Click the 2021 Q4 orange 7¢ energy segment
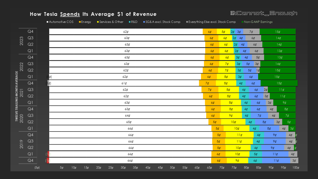This screenshot has height=179, width=318. (207, 83)
